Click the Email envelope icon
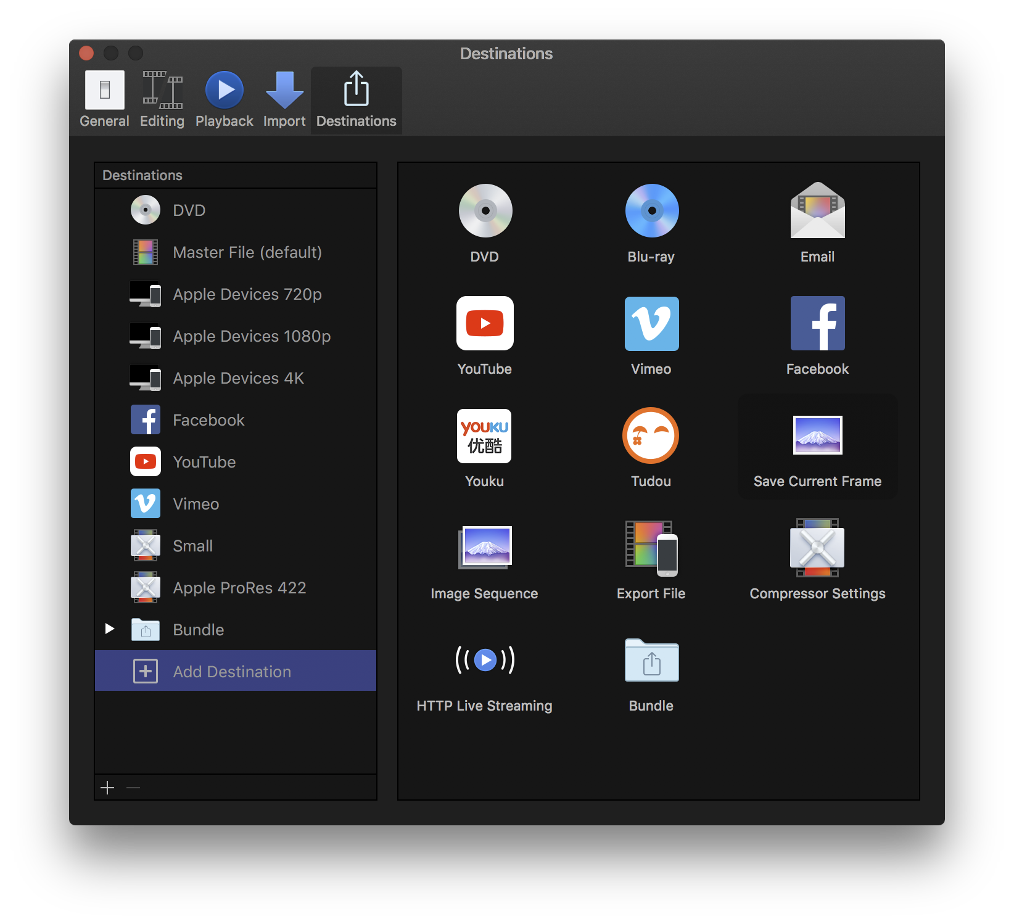The height and width of the screenshot is (924, 1014). tap(818, 210)
